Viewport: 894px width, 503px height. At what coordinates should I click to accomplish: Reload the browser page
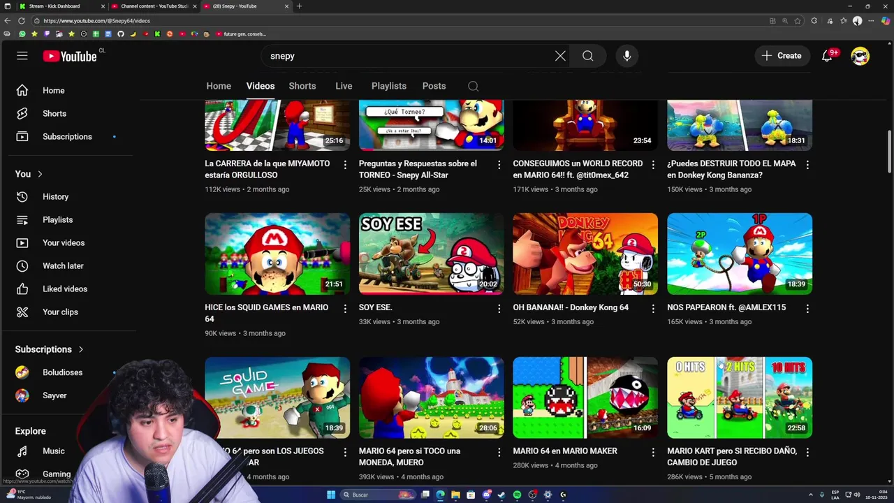(x=22, y=21)
